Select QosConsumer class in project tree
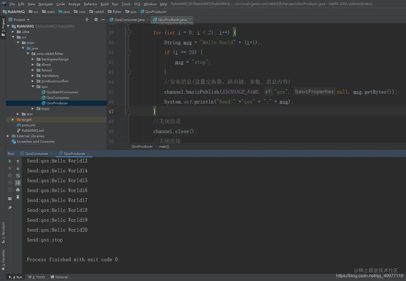Viewport: 406px width, 281px height. (58, 97)
